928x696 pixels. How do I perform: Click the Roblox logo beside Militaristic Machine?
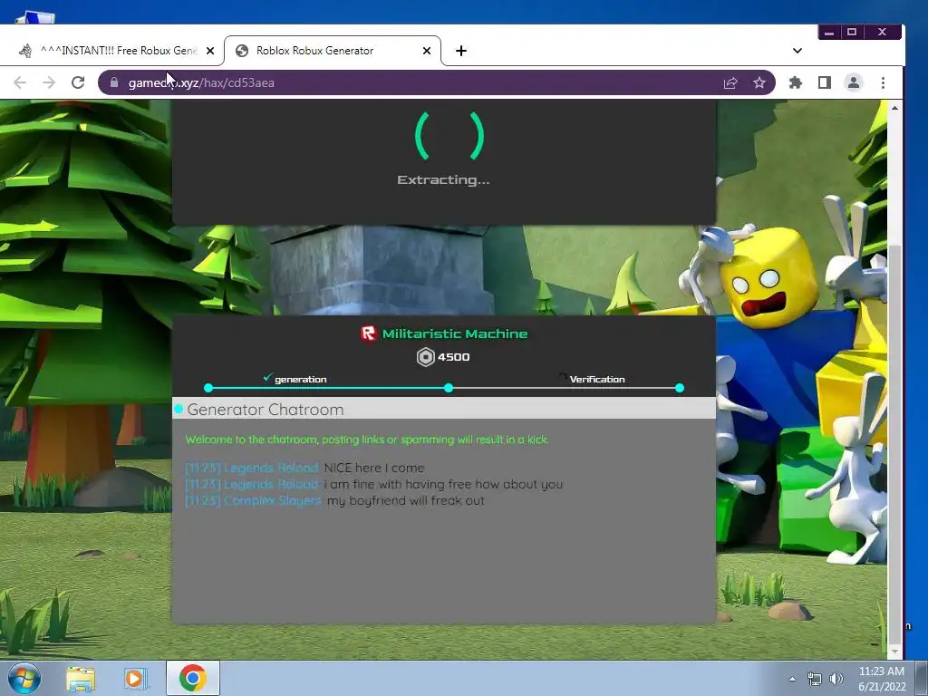tap(368, 333)
